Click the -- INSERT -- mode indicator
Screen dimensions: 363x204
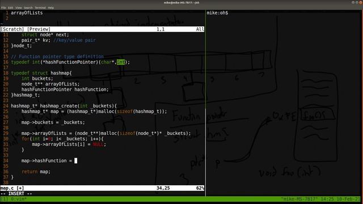point(16,194)
